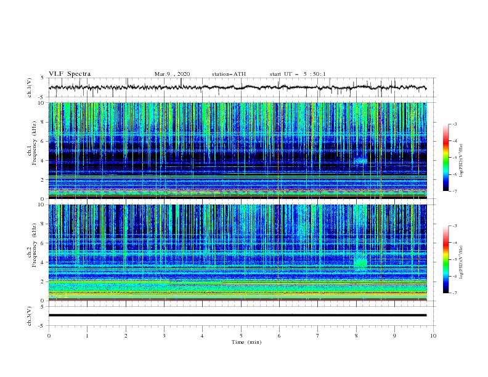Click the '0' tick label on the time axis

click(x=49, y=336)
